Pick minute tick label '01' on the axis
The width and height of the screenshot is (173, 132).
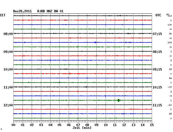click(23, 125)
